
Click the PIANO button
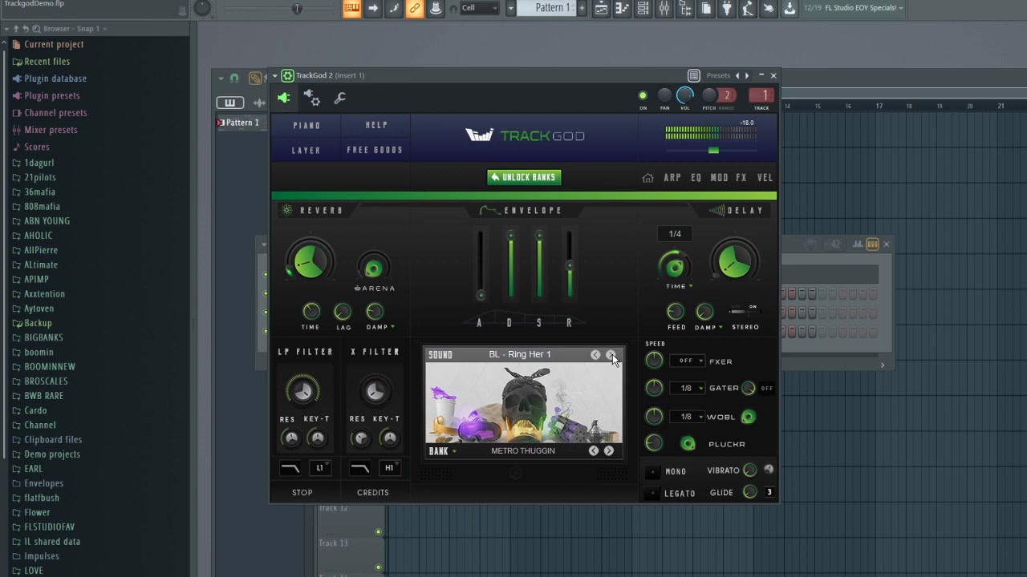[306, 126]
